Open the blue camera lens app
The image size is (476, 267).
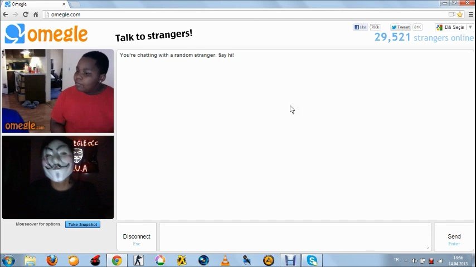click(x=203, y=260)
